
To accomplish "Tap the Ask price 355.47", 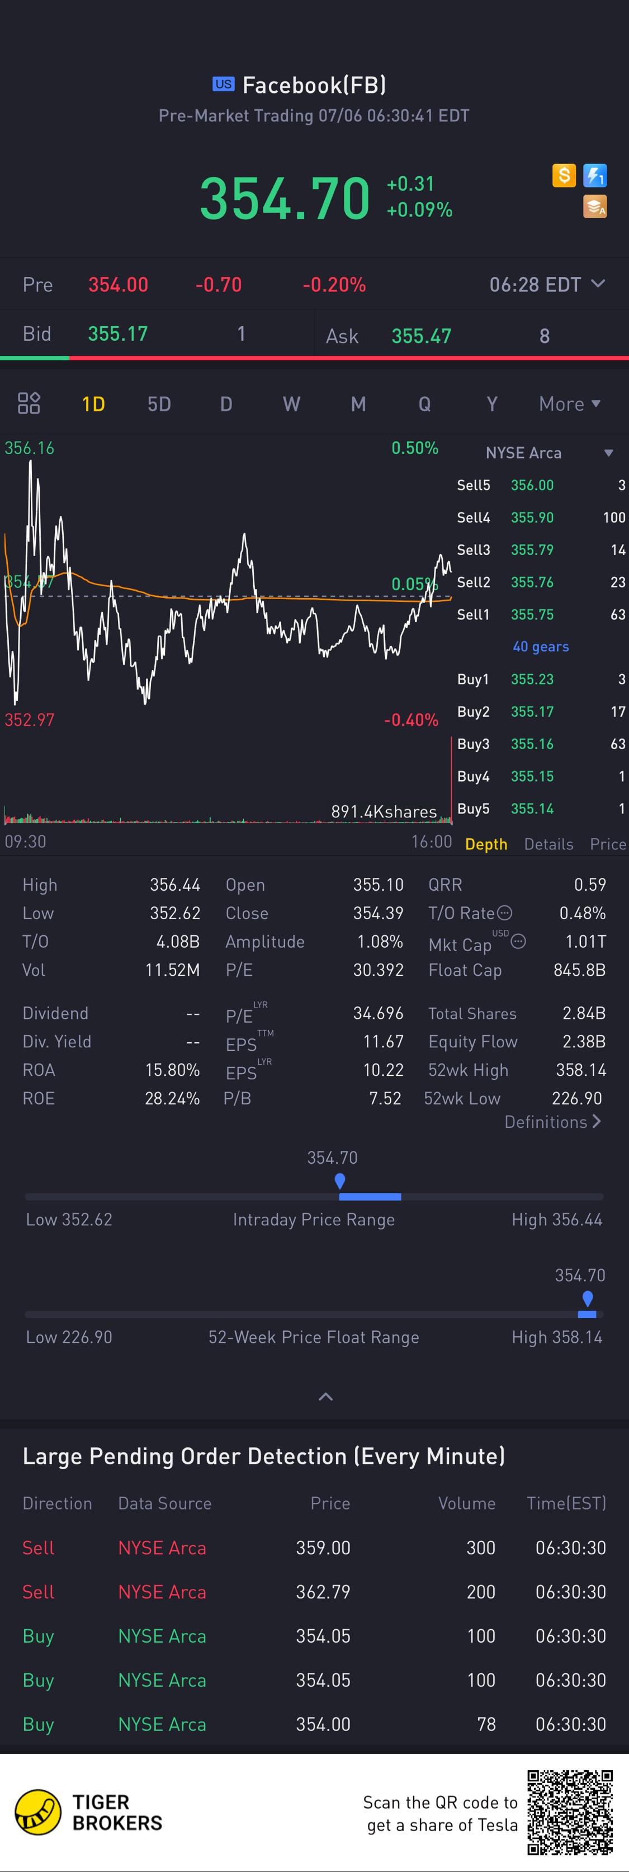I will [421, 336].
